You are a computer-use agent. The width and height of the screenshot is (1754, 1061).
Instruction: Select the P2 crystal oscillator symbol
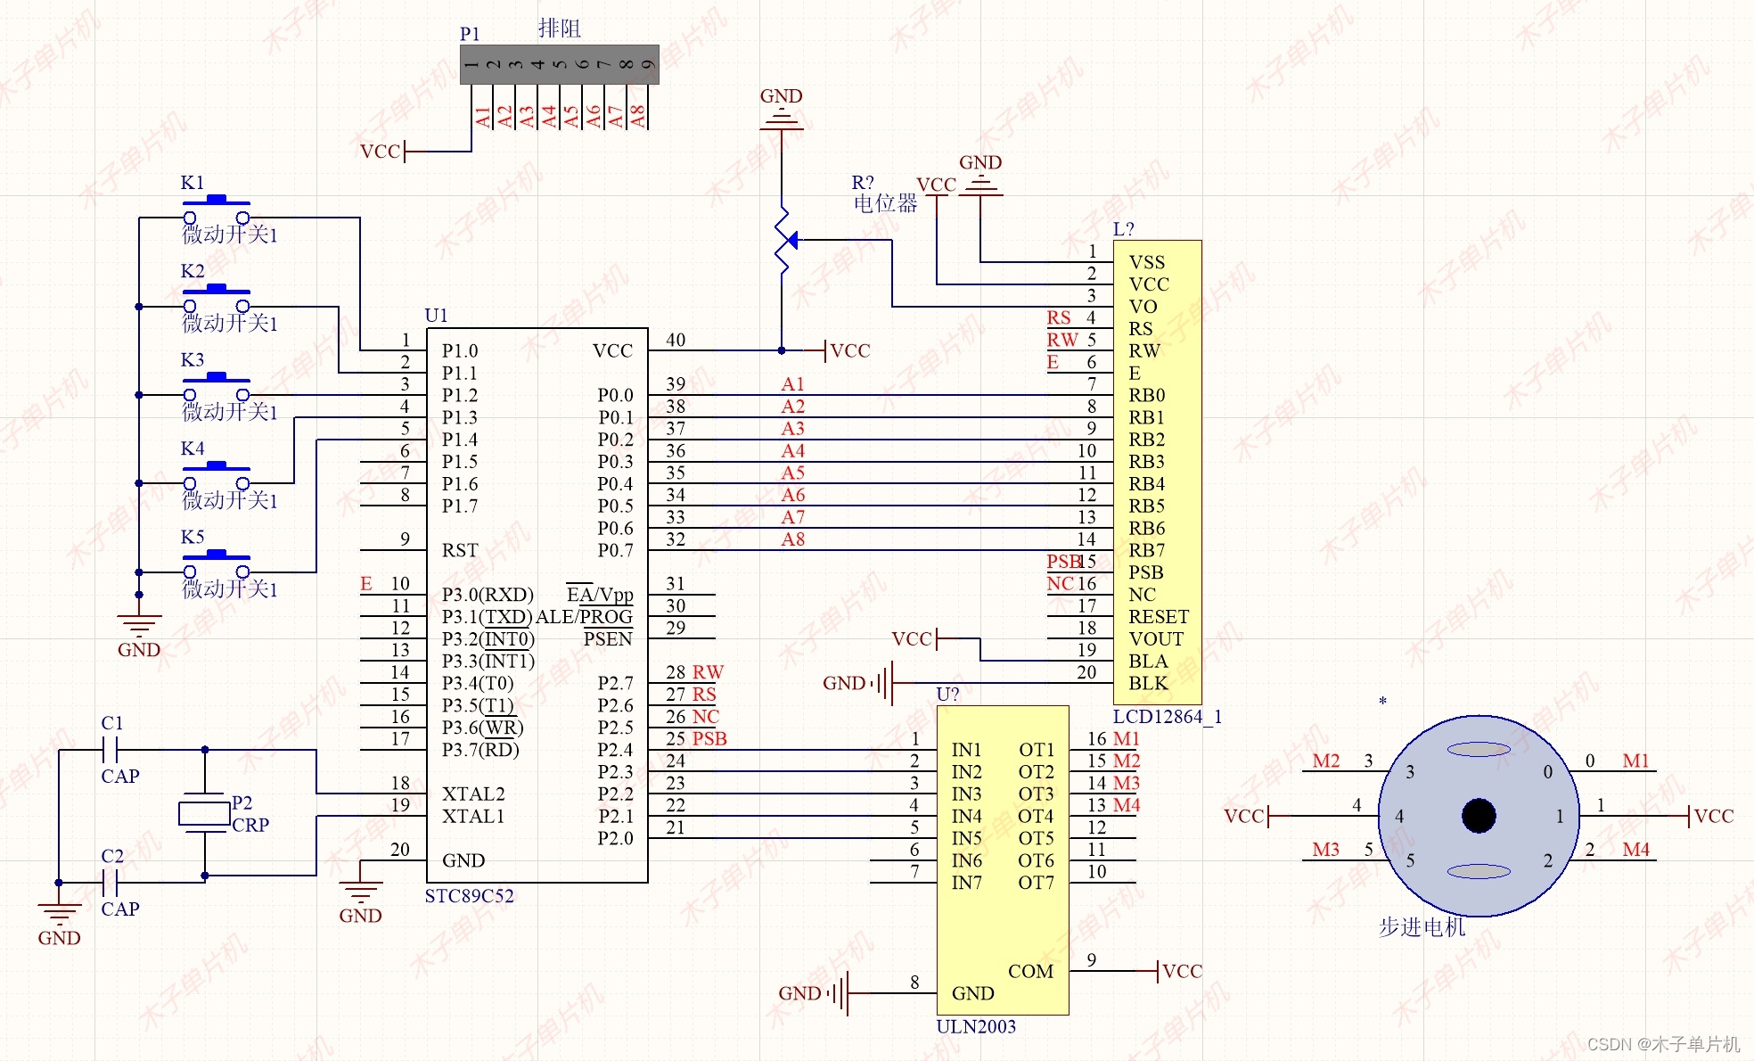205,813
